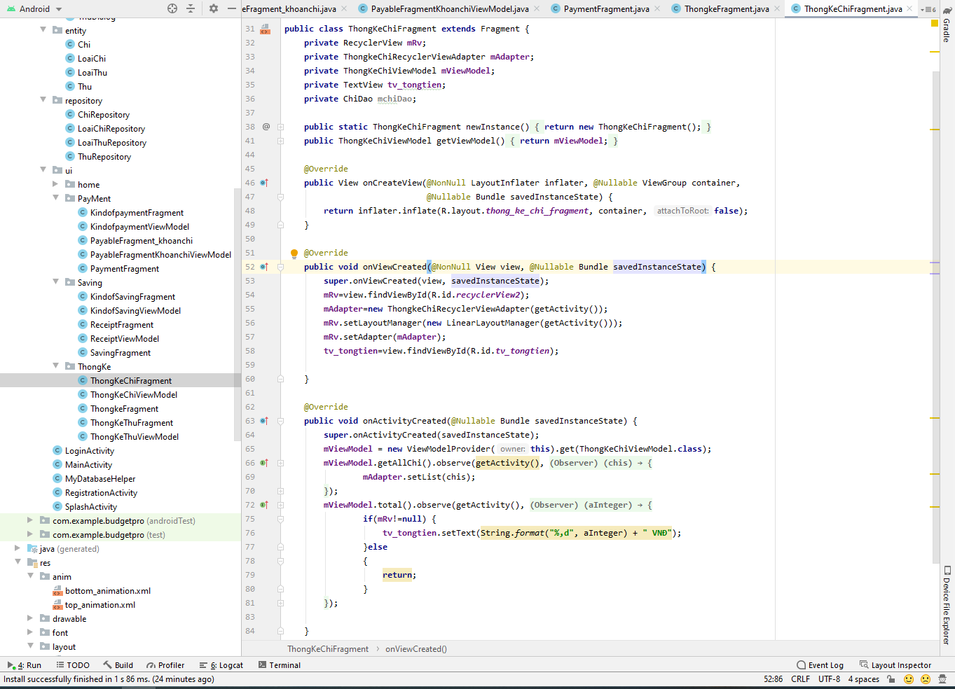Open the Terminal tool window

tap(280, 665)
